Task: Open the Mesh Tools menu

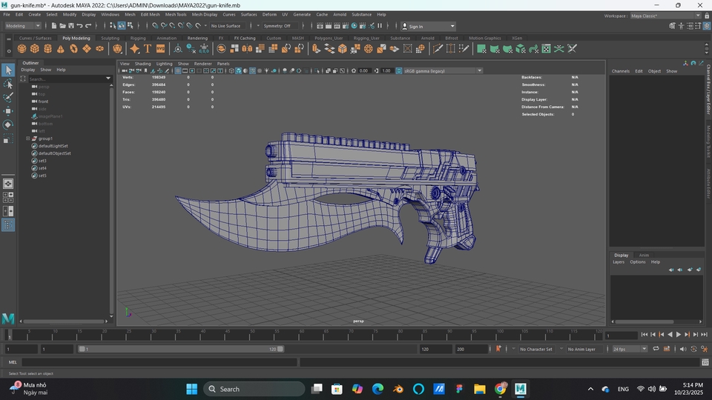Action: pos(176,15)
